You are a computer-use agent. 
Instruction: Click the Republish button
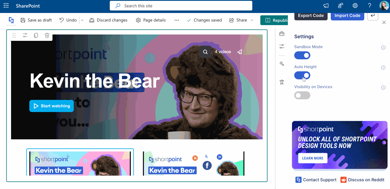coord(274,20)
